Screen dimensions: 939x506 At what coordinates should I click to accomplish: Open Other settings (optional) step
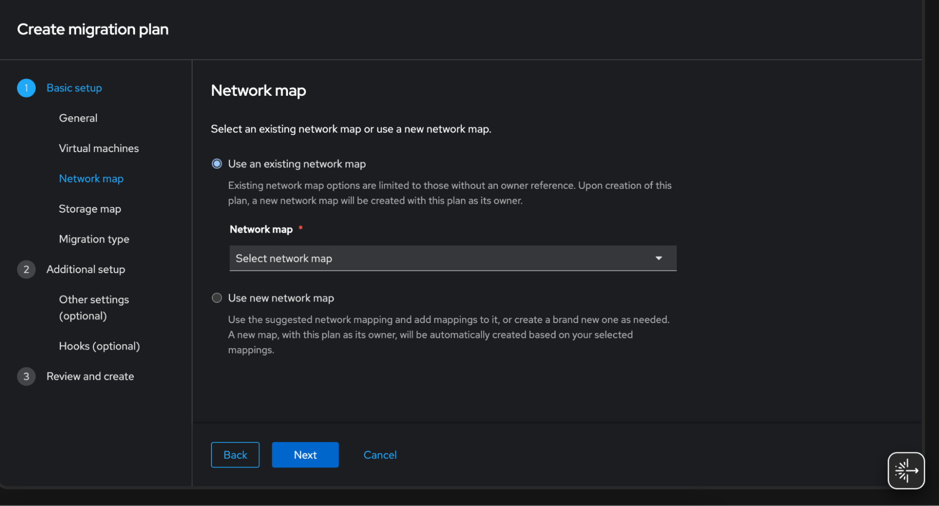93,307
